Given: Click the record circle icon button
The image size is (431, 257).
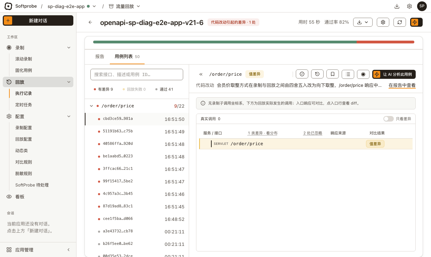Looking at the screenshot, I should point(363,74).
